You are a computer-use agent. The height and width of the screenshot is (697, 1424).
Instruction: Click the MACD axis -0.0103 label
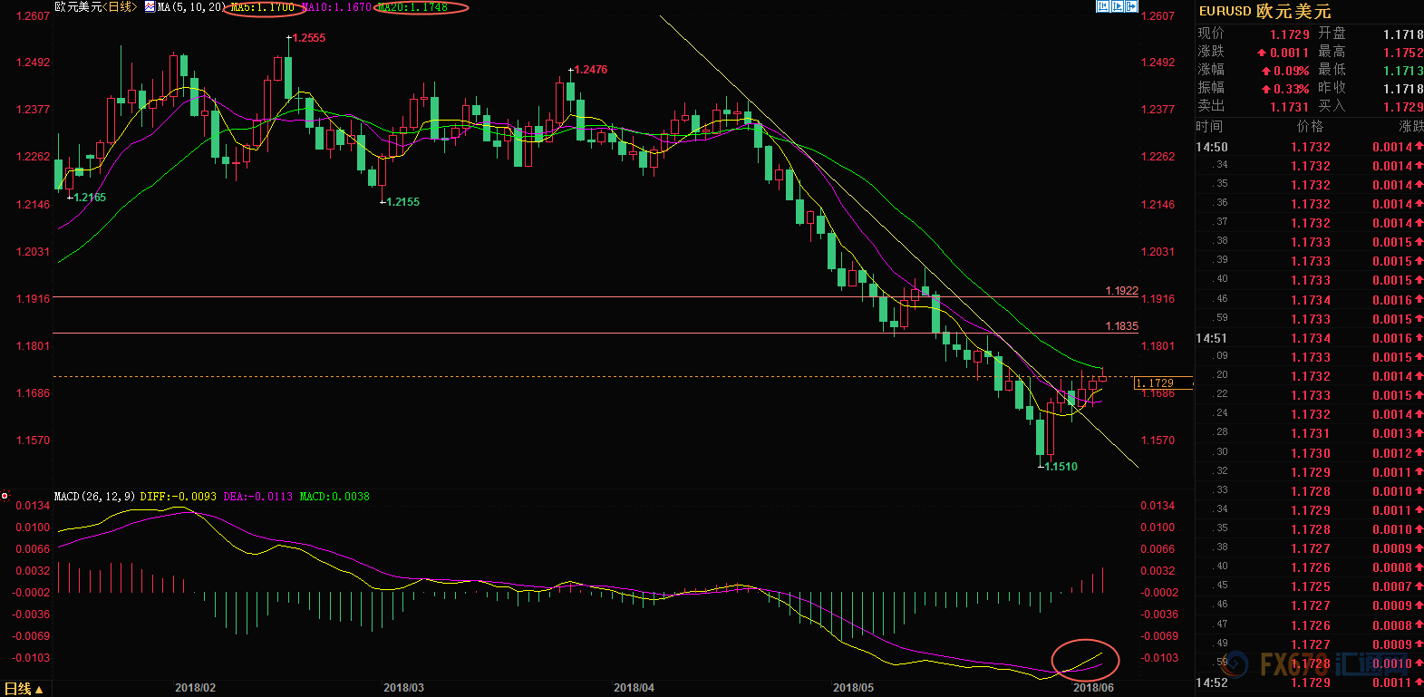(32, 658)
